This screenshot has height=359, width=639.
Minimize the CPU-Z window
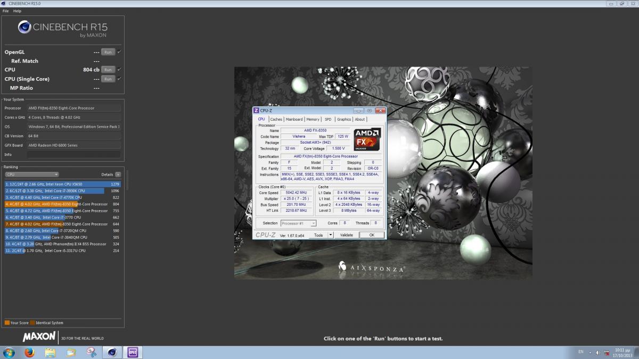(358, 110)
